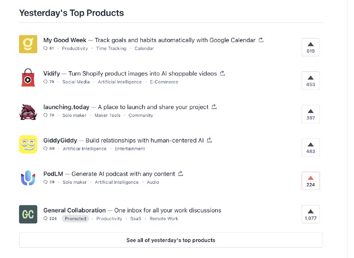
Task: Click the share icon next to Vidify
Action: point(223,73)
